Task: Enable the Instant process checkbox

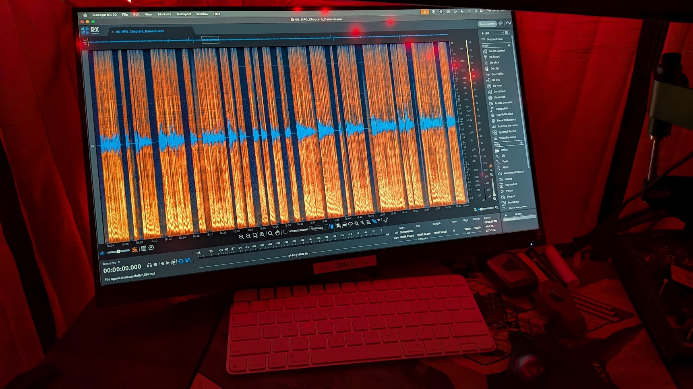Action: coord(285,231)
